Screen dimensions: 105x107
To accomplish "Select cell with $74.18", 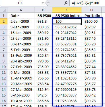I will click(91, 72).
